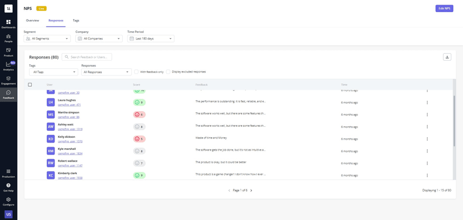This screenshot has height=220, width=463.
Task: Expand the All Segments dropdown
Action: (47, 39)
